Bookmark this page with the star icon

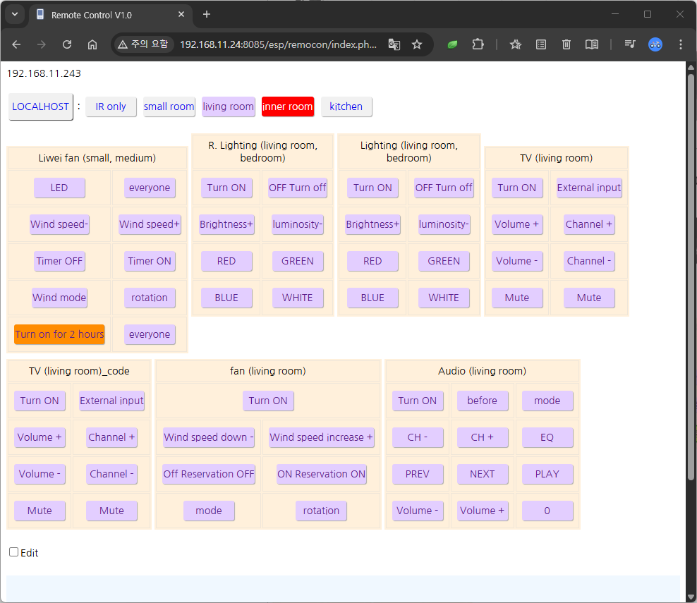[x=417, y=44]
